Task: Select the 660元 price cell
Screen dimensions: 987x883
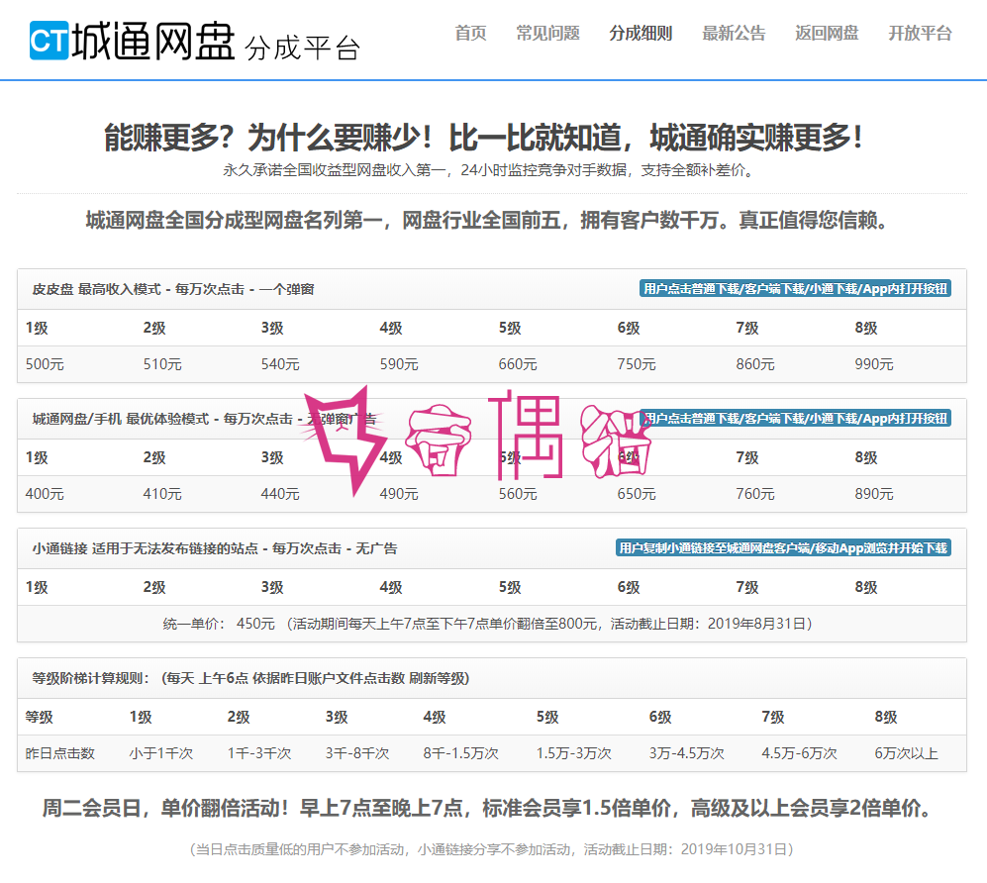Action: [x=518, y=364]
